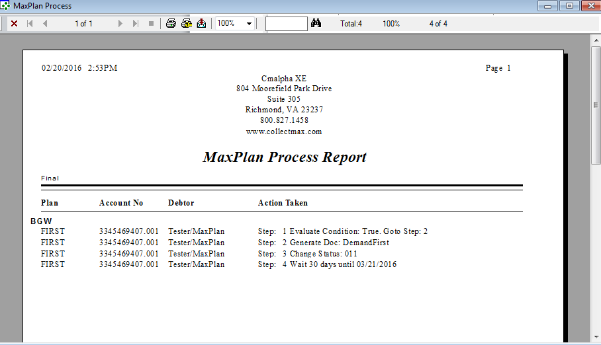
Task: Print the MaxPlan Process report
Action: coord(171,24)
